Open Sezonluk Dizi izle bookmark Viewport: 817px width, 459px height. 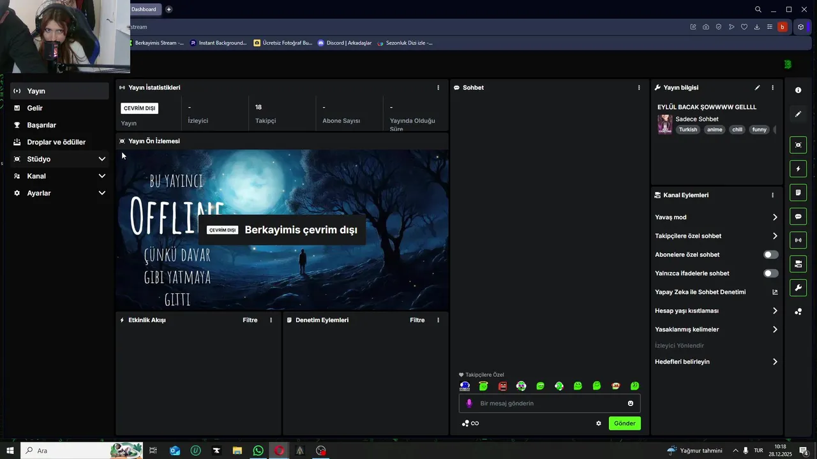(x=405, y=43)
